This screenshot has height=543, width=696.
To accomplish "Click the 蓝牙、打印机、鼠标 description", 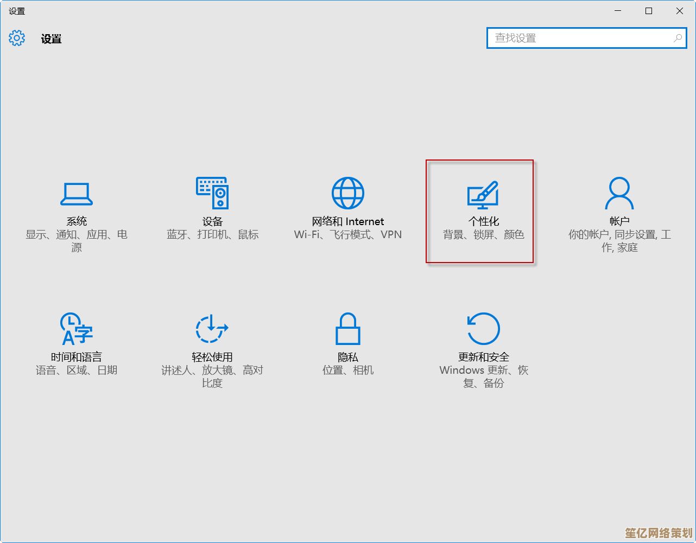I will (212, 235).
